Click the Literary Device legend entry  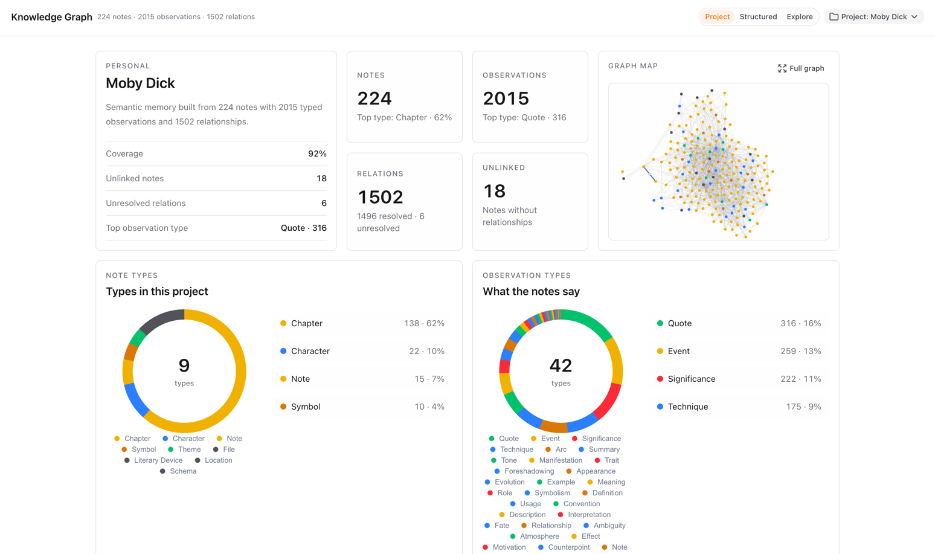coord(153,460)
